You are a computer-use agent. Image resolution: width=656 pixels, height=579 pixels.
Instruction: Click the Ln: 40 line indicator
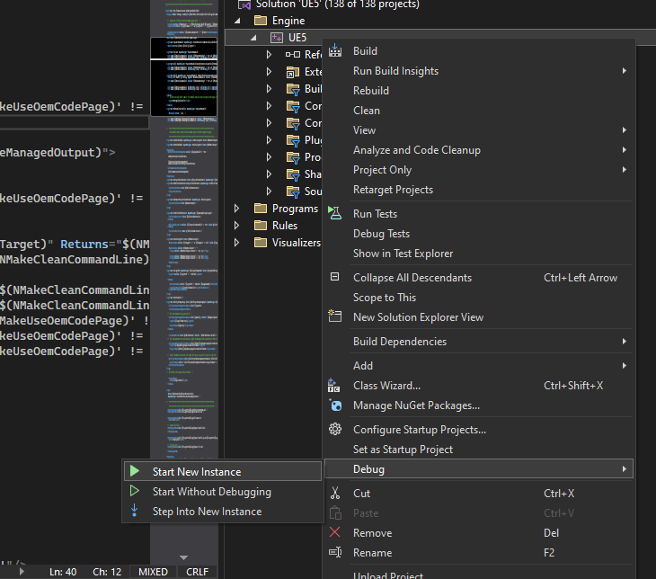coord(63,572)
